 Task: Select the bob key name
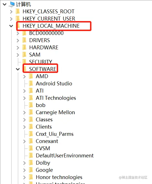coord(40,105)
